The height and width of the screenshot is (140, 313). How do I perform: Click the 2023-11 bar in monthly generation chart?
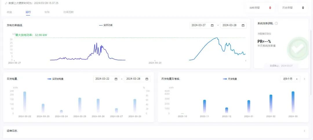pos(205,107)
